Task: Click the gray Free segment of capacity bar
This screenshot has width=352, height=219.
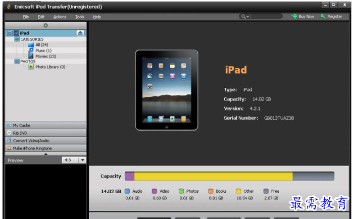Action: coord(314,176)
